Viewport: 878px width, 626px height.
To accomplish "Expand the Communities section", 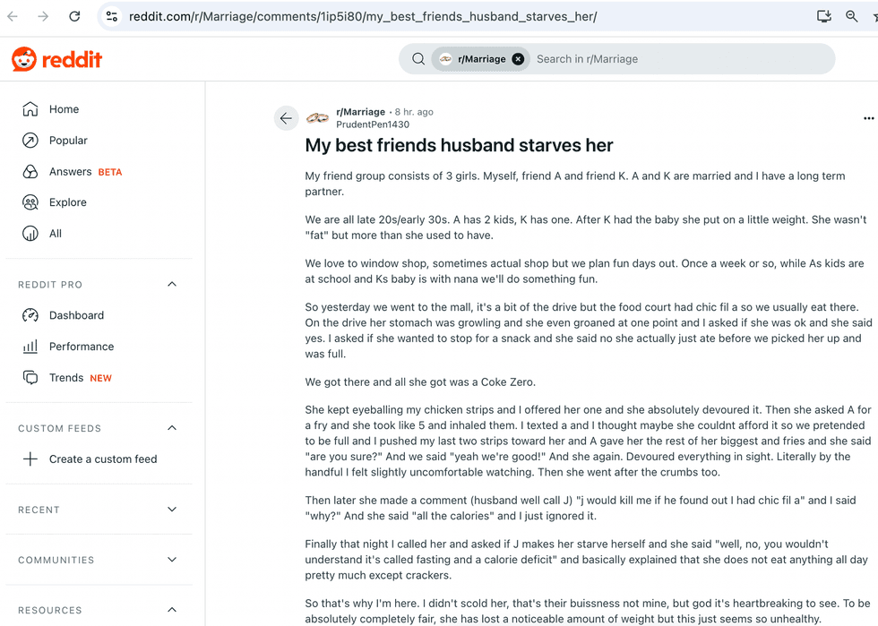I will coord(172,560).
